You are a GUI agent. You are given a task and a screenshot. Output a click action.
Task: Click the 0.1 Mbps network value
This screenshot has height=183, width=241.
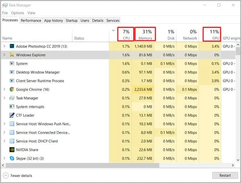[189, 89]
